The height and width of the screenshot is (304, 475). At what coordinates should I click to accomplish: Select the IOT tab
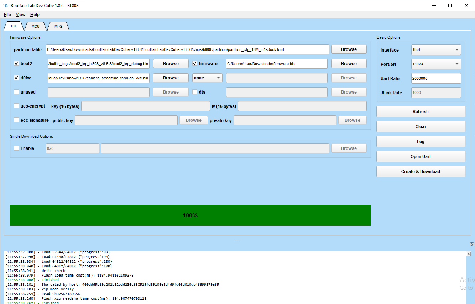coord(14,26)
